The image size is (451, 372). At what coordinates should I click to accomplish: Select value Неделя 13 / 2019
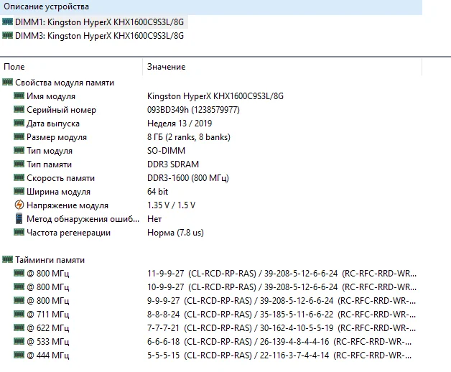(x=180, y=124)
